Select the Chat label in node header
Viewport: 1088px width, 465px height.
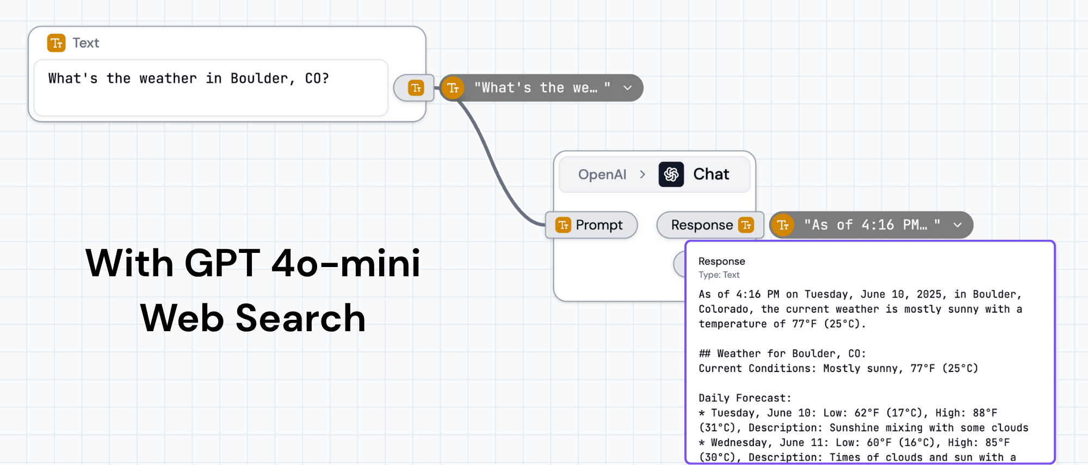click(x=711, y=174)
